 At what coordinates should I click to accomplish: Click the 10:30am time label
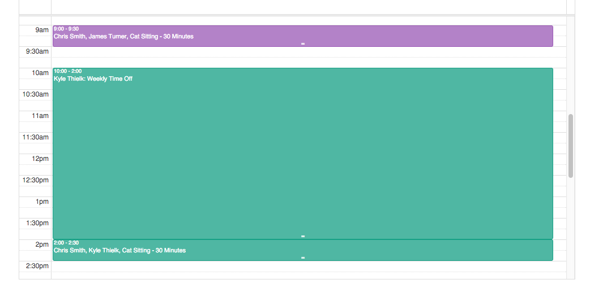(35, 94)
